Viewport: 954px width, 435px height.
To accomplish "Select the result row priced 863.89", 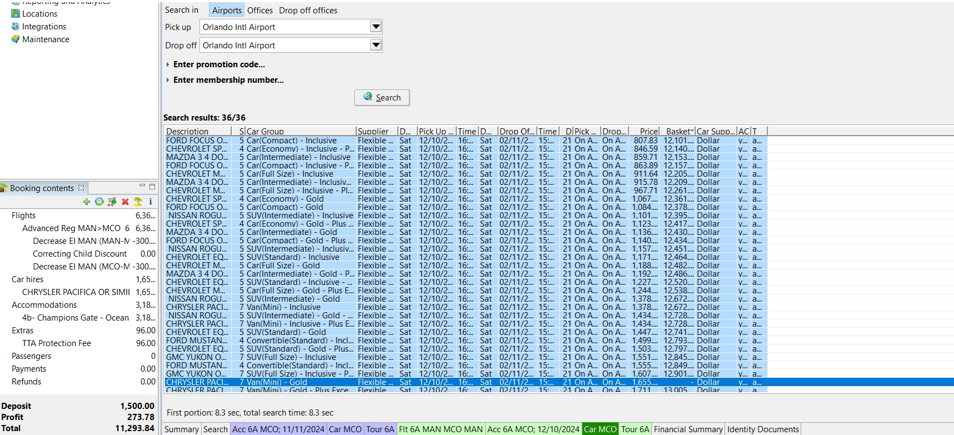I will 466,166.
